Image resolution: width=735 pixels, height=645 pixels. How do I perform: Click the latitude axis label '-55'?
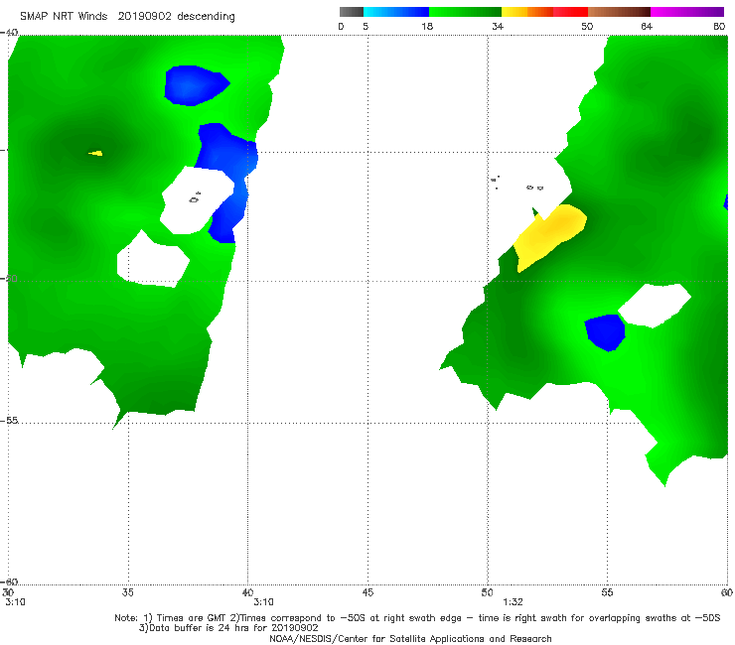10,421
